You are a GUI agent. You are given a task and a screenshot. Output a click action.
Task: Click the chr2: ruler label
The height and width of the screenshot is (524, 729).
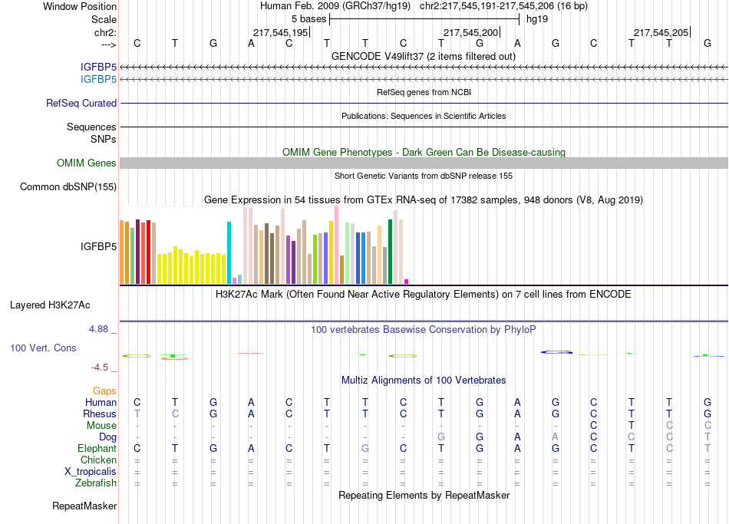click(106, 32)
